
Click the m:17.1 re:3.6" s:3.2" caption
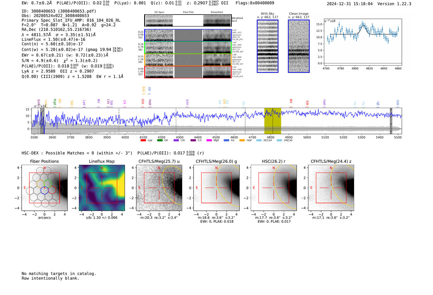tap(331, 218)
